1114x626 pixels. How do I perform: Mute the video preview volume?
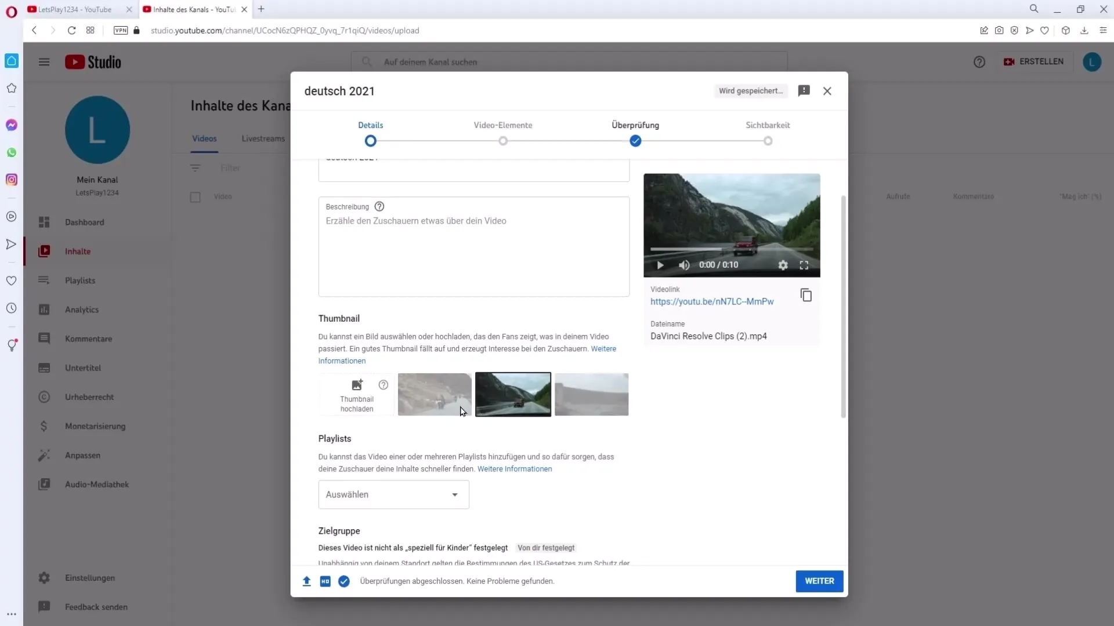pos(684,265)
